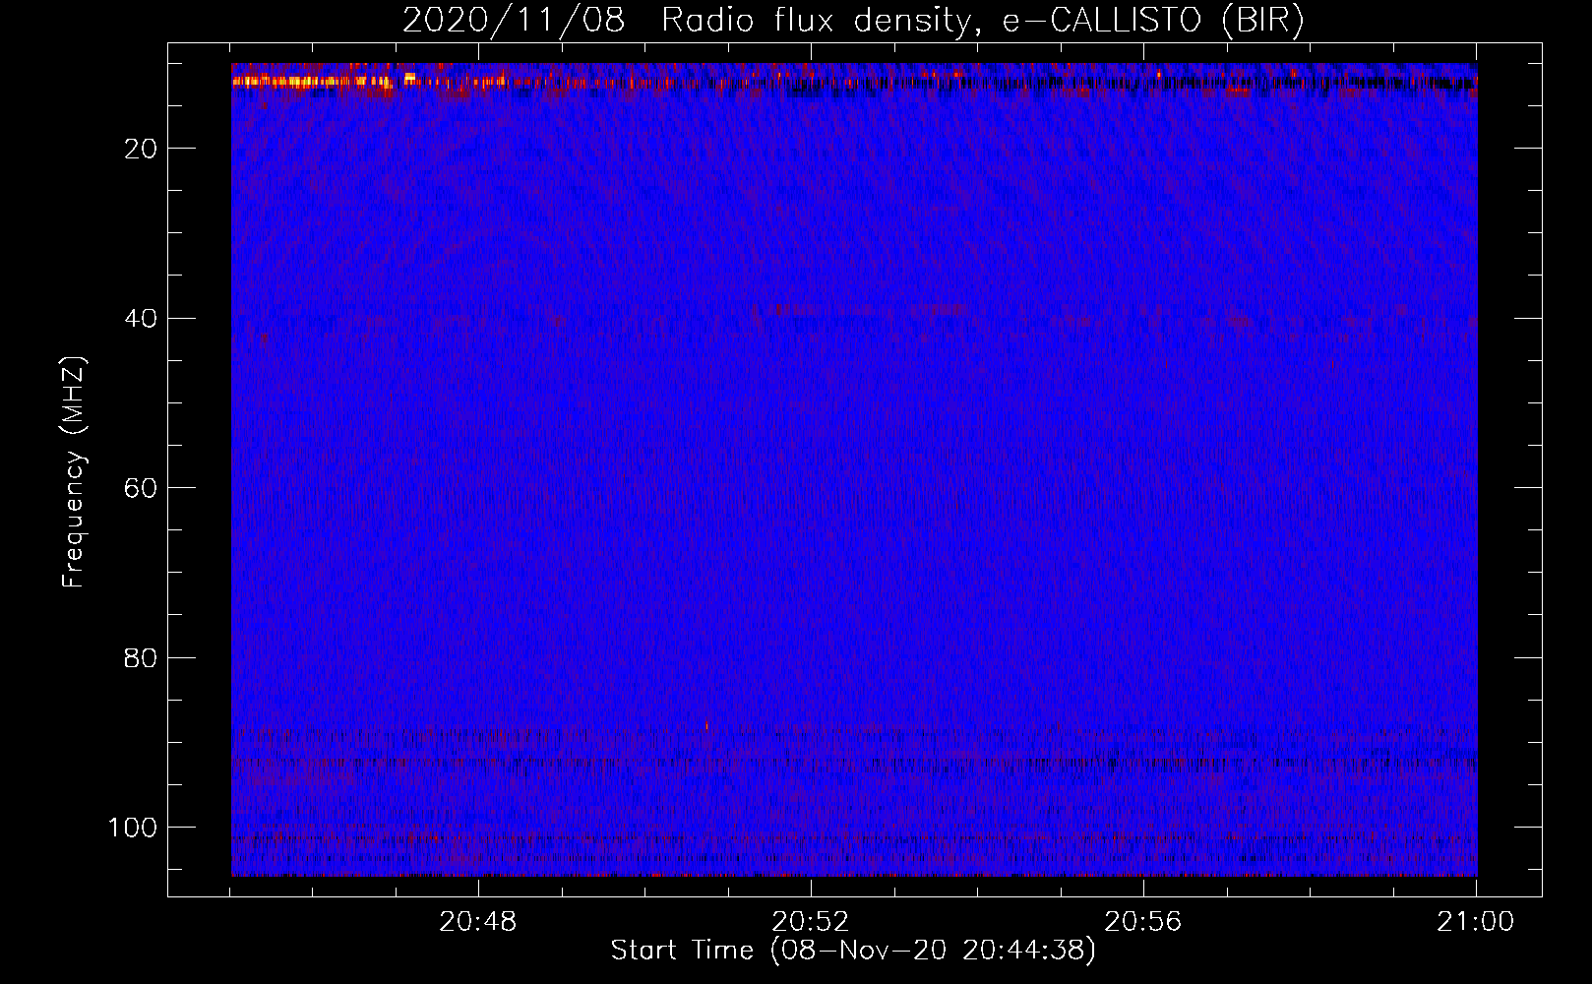Click the 'Frequency (MHZ)' axis label
Screen dimensions: 1592x984
click(75, 472)
